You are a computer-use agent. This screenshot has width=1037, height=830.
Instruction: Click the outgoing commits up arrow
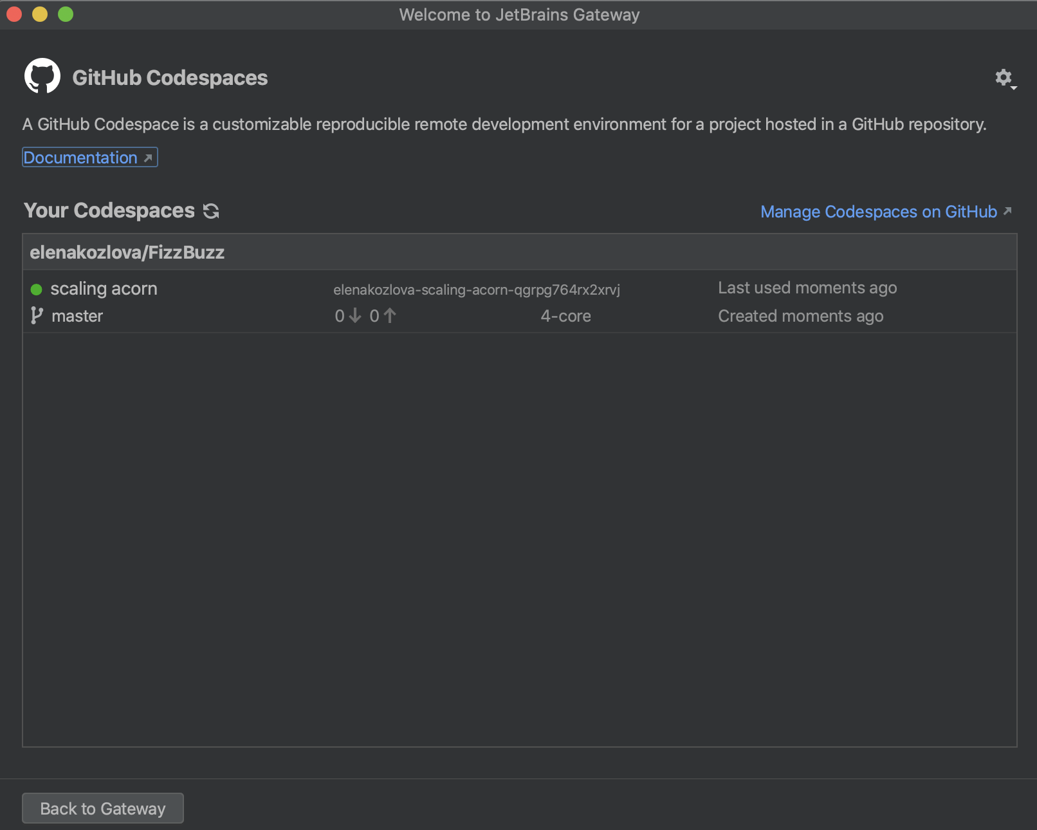390,316
